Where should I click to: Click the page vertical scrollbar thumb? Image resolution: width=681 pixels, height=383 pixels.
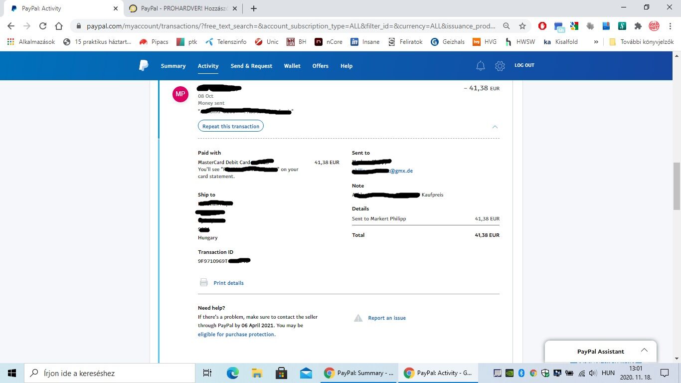tap(677, 186)
